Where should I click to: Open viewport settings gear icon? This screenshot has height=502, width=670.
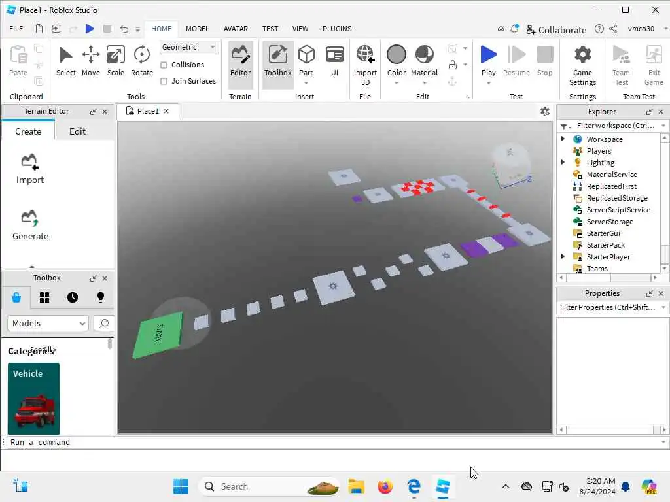coord(545,111)
